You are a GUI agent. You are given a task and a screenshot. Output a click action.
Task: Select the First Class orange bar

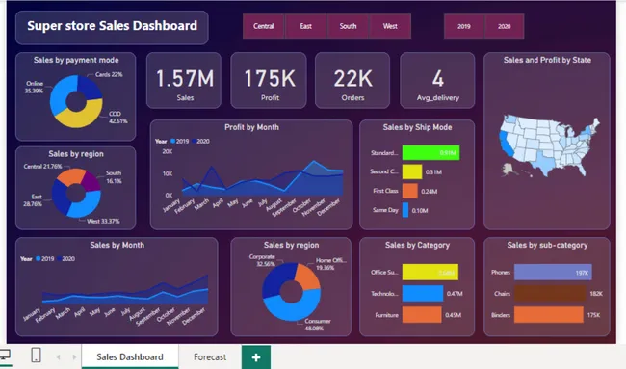409,191
